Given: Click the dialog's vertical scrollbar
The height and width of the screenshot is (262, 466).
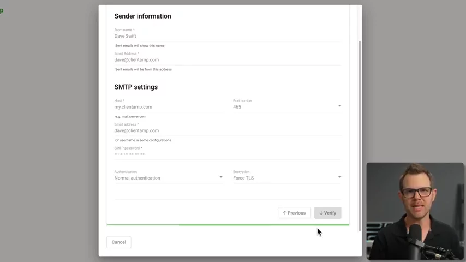Looking at the screenshot, I should pos(359,131).
